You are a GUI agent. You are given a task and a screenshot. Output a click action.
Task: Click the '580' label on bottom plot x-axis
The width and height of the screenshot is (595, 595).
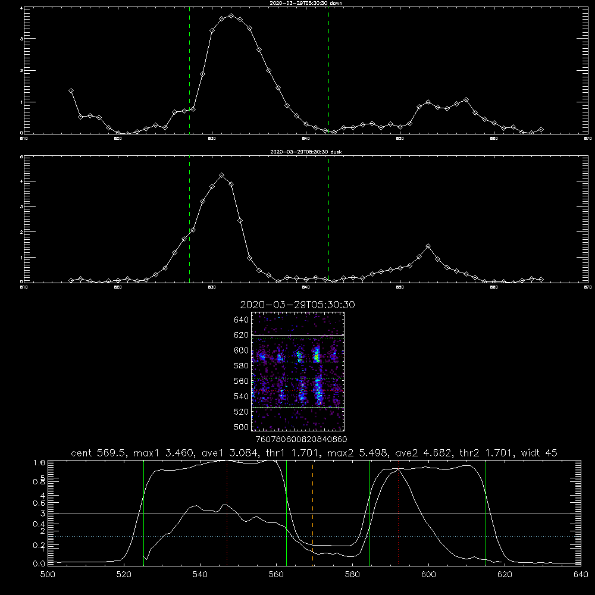pyautogui.click(x=352, y=575)
